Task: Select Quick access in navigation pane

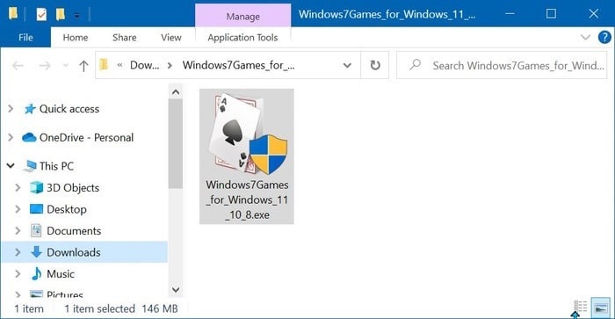Action: tap(69, 109)
